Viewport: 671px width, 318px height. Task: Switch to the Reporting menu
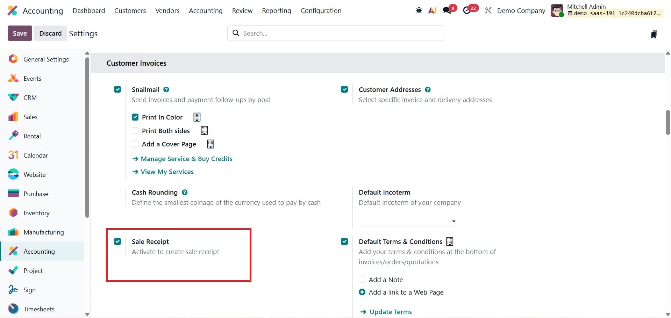[276, 10]
